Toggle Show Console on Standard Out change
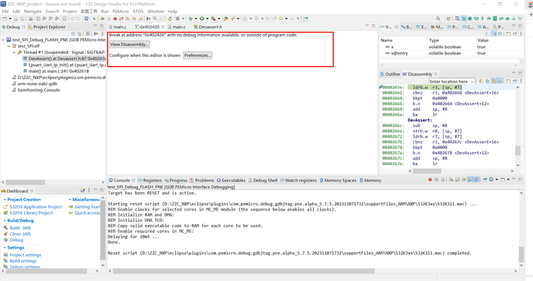 470,180
